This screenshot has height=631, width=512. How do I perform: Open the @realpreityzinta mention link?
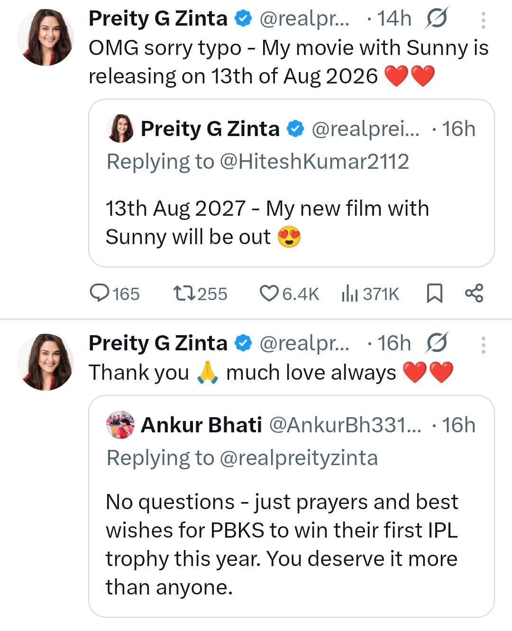click(x=299, y=458)
